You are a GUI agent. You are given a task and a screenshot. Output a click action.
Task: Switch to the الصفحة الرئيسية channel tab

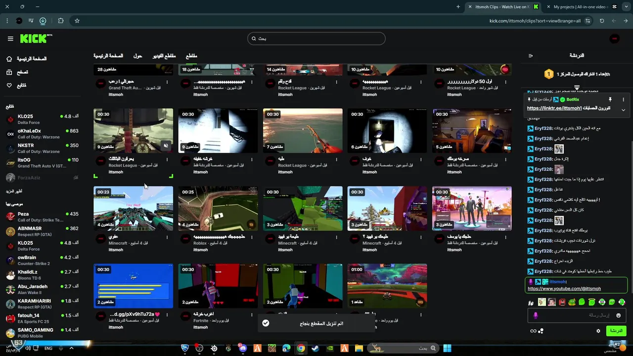coord(108,56)
